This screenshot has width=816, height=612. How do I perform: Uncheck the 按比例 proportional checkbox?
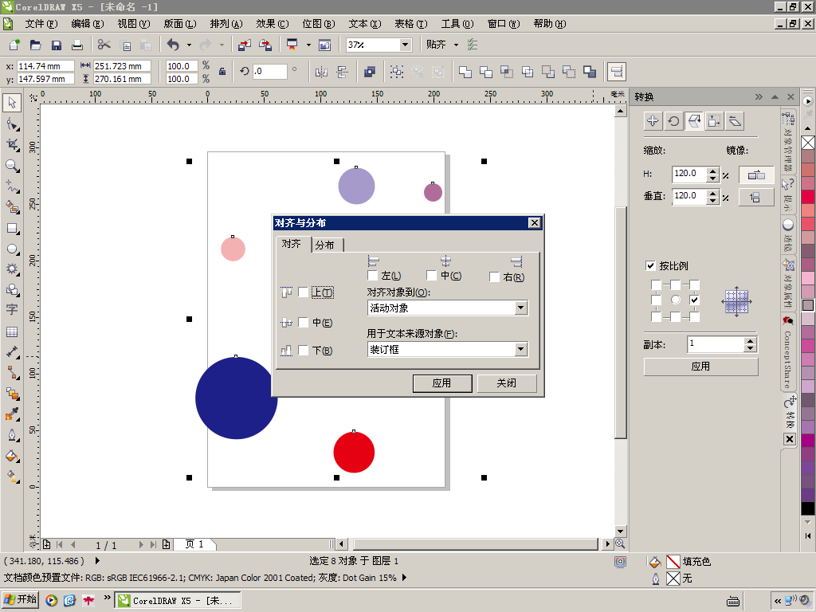click(650, 266)
